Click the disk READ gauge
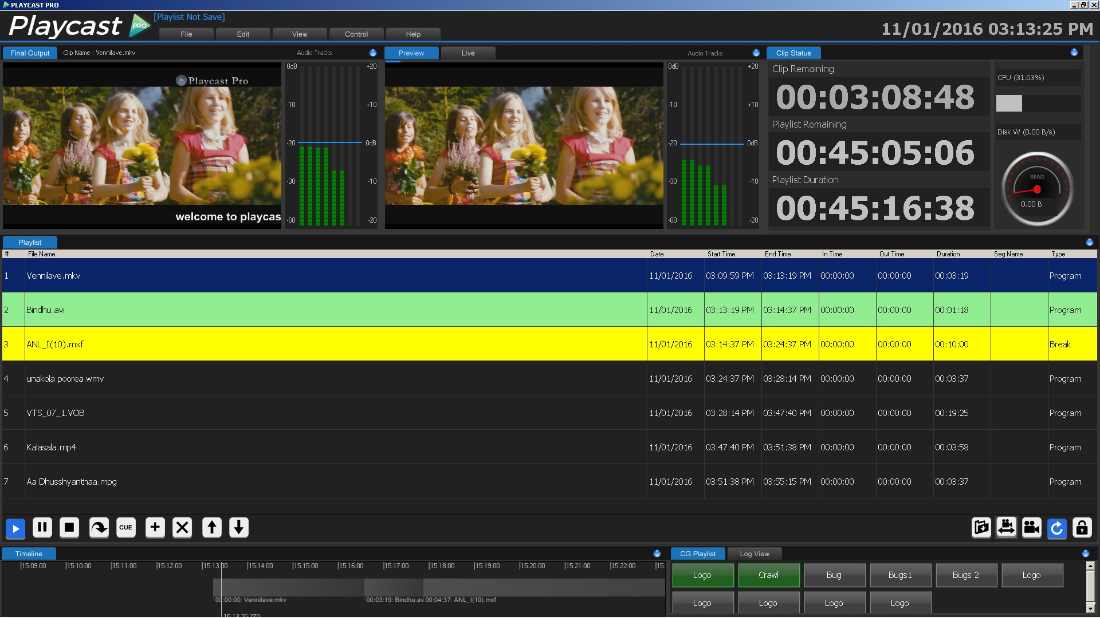The image size is (1100, 618). pyautogui.click(x=1037, y=189)
